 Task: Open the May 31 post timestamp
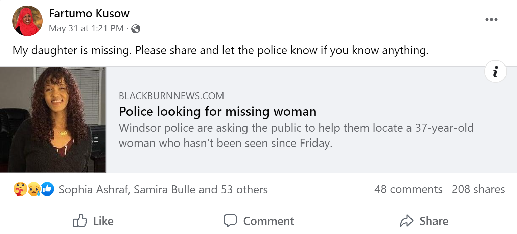point(86,28)
